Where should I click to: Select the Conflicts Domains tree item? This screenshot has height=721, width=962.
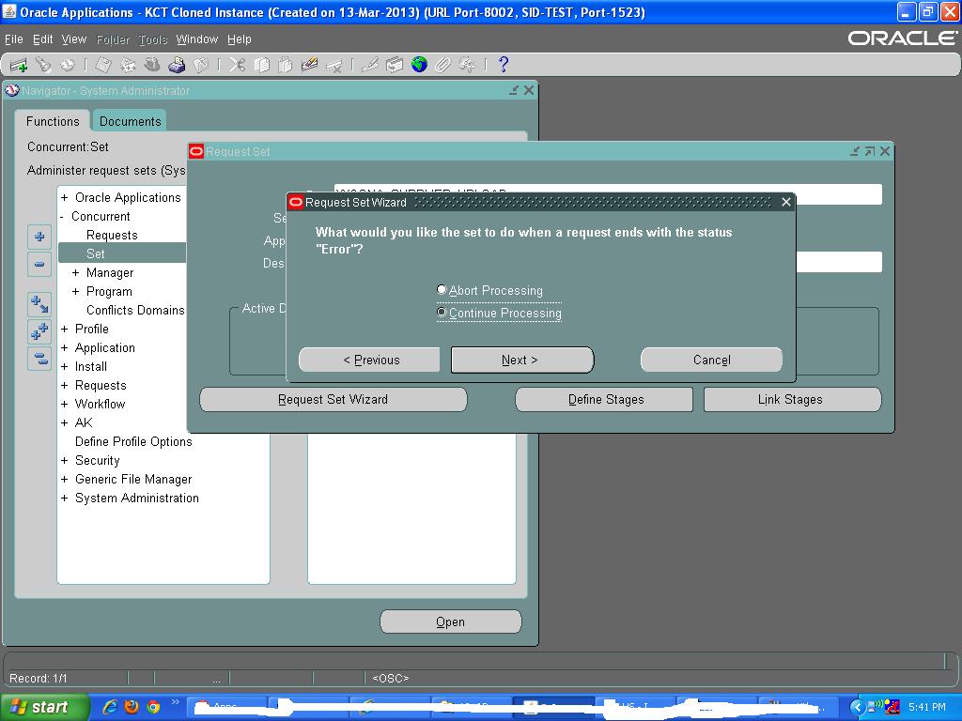[x=135, y=310]
